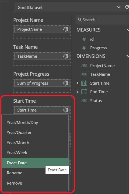Open gear options for Sum of Progress
The height and width of the screenshot is (194, 129).
(x=66, y=83)
